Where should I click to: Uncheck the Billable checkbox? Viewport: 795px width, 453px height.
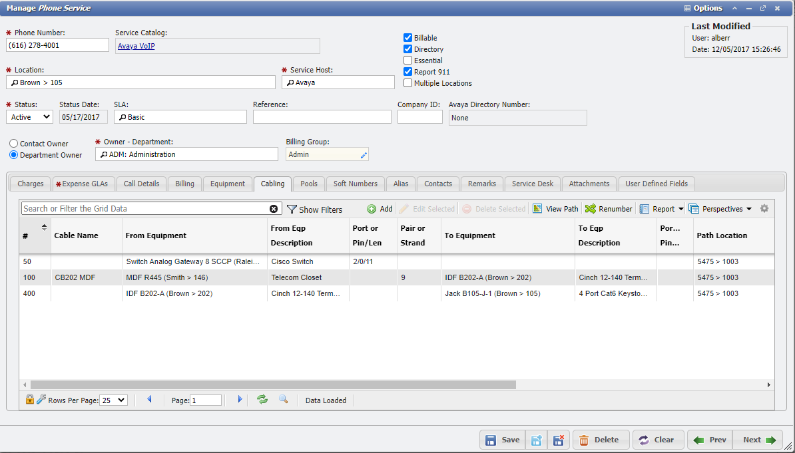click(407, 37)
